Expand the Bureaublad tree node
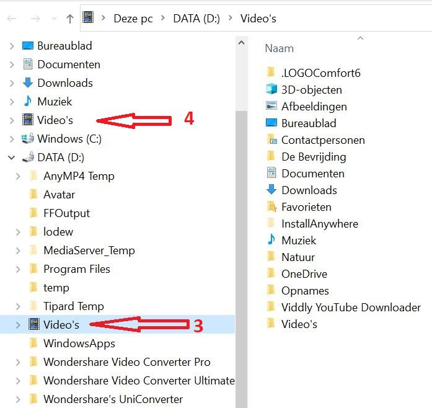 click(12, 46)
